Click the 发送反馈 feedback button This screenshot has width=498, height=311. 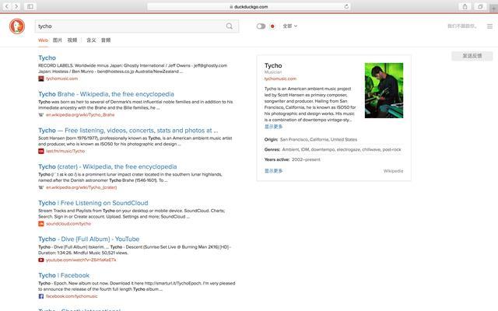click(x=472, y=56)
